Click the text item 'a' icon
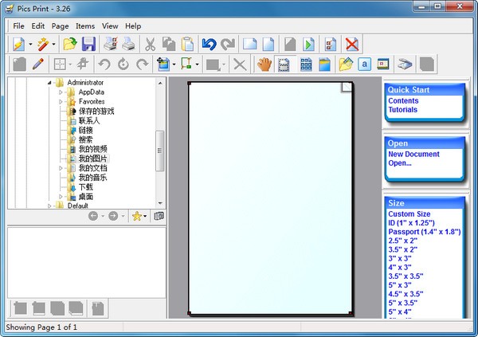The width and height of the screenshot is (478, 337). pos(365,65)
